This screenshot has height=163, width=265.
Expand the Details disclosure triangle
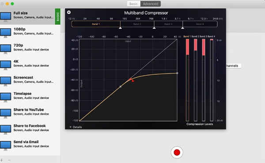click(71, 127)
